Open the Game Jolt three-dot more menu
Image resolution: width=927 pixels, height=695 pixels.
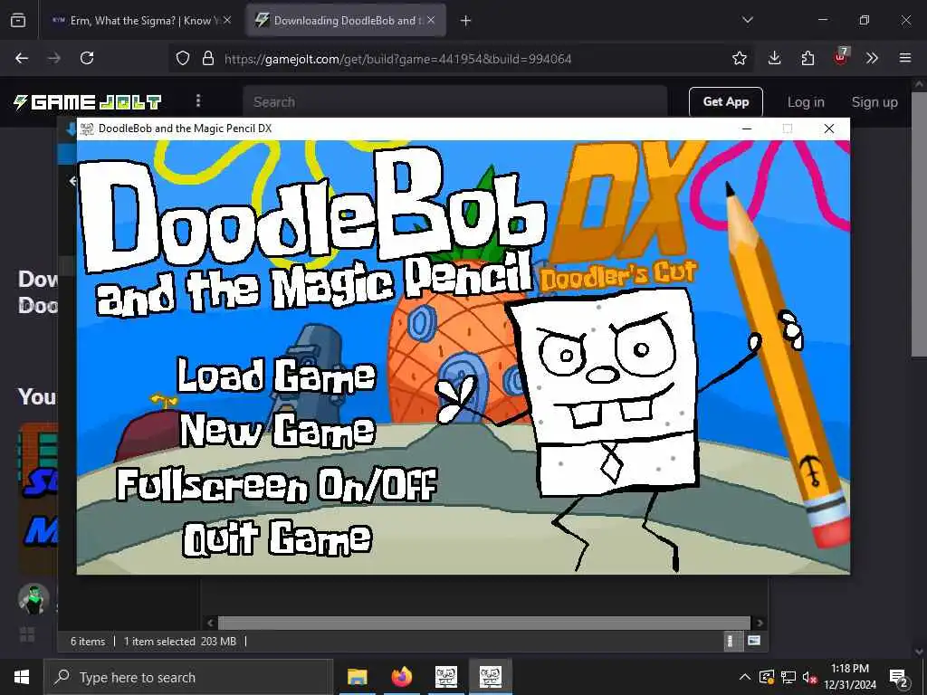pos(198,101)
